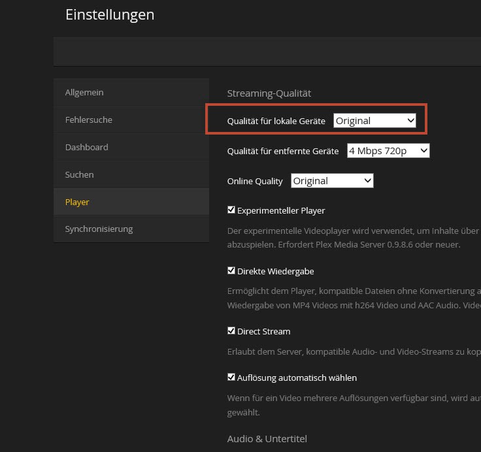This screenshot has width=481, height=452.
Task: Go to the Fehlersuche settings page
Action: point(88,120)
